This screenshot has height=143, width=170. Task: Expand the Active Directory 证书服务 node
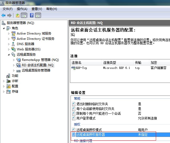pos(9,39)
